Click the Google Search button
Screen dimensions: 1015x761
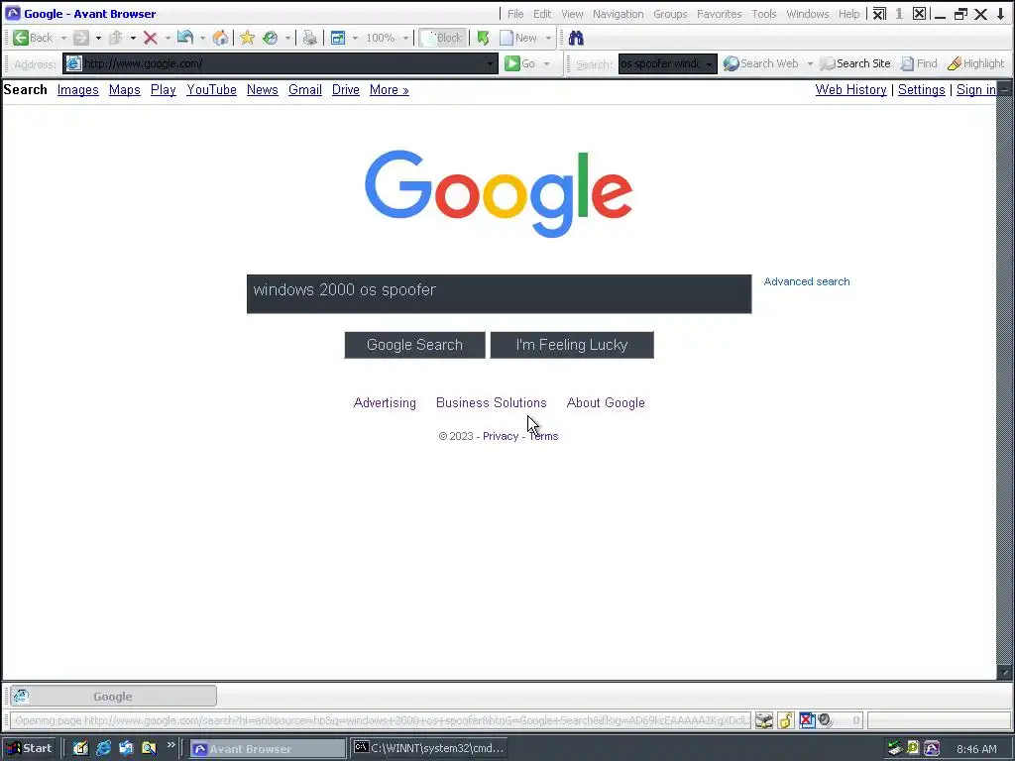(x=415, y=345)
